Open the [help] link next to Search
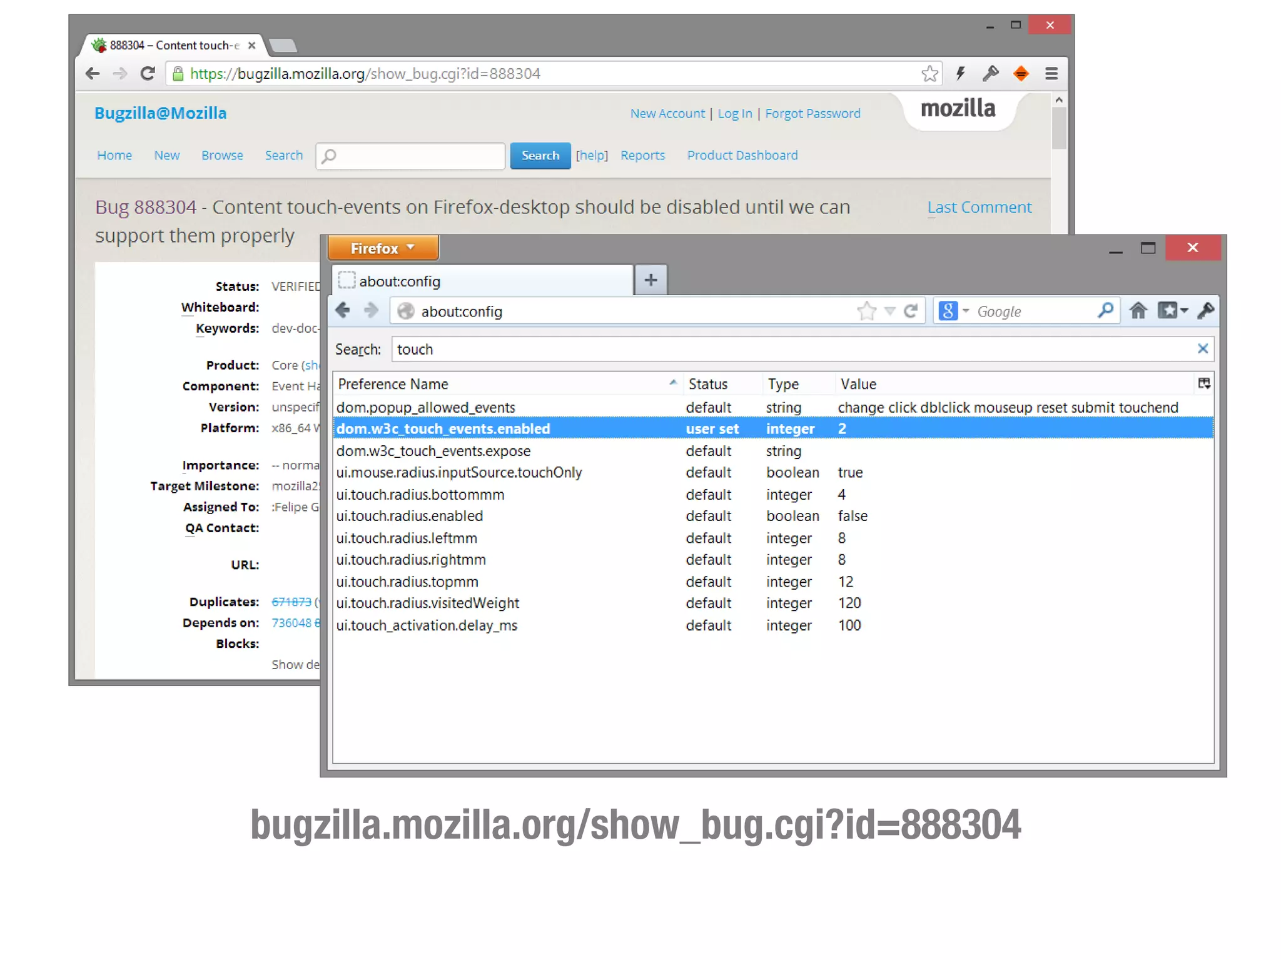 (592, 155)
